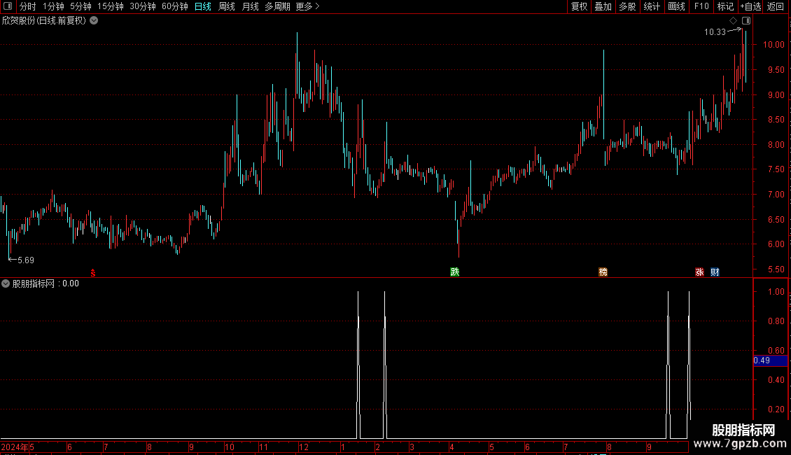Click the diamond icon above chart

(734, 21)
